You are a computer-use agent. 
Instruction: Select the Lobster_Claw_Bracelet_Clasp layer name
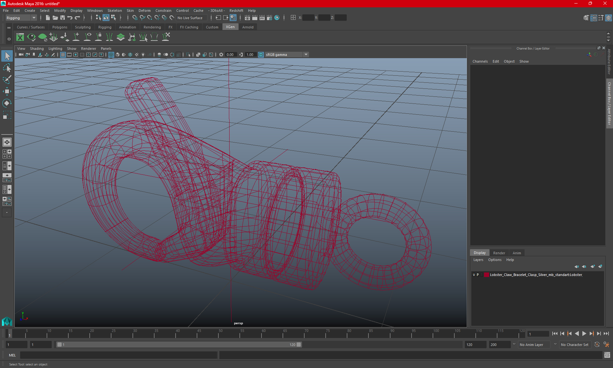tap(536, 275)
